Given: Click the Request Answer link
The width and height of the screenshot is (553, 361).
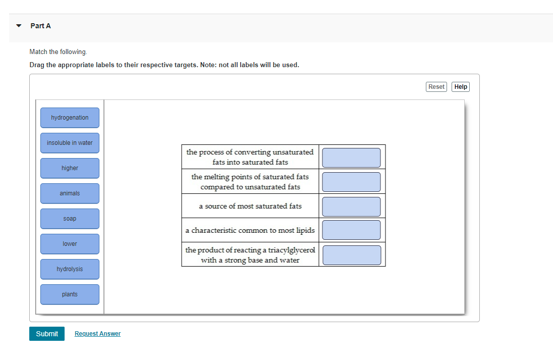Looking at the screenshot, I should pyautogui.click(x=97, y=333).
